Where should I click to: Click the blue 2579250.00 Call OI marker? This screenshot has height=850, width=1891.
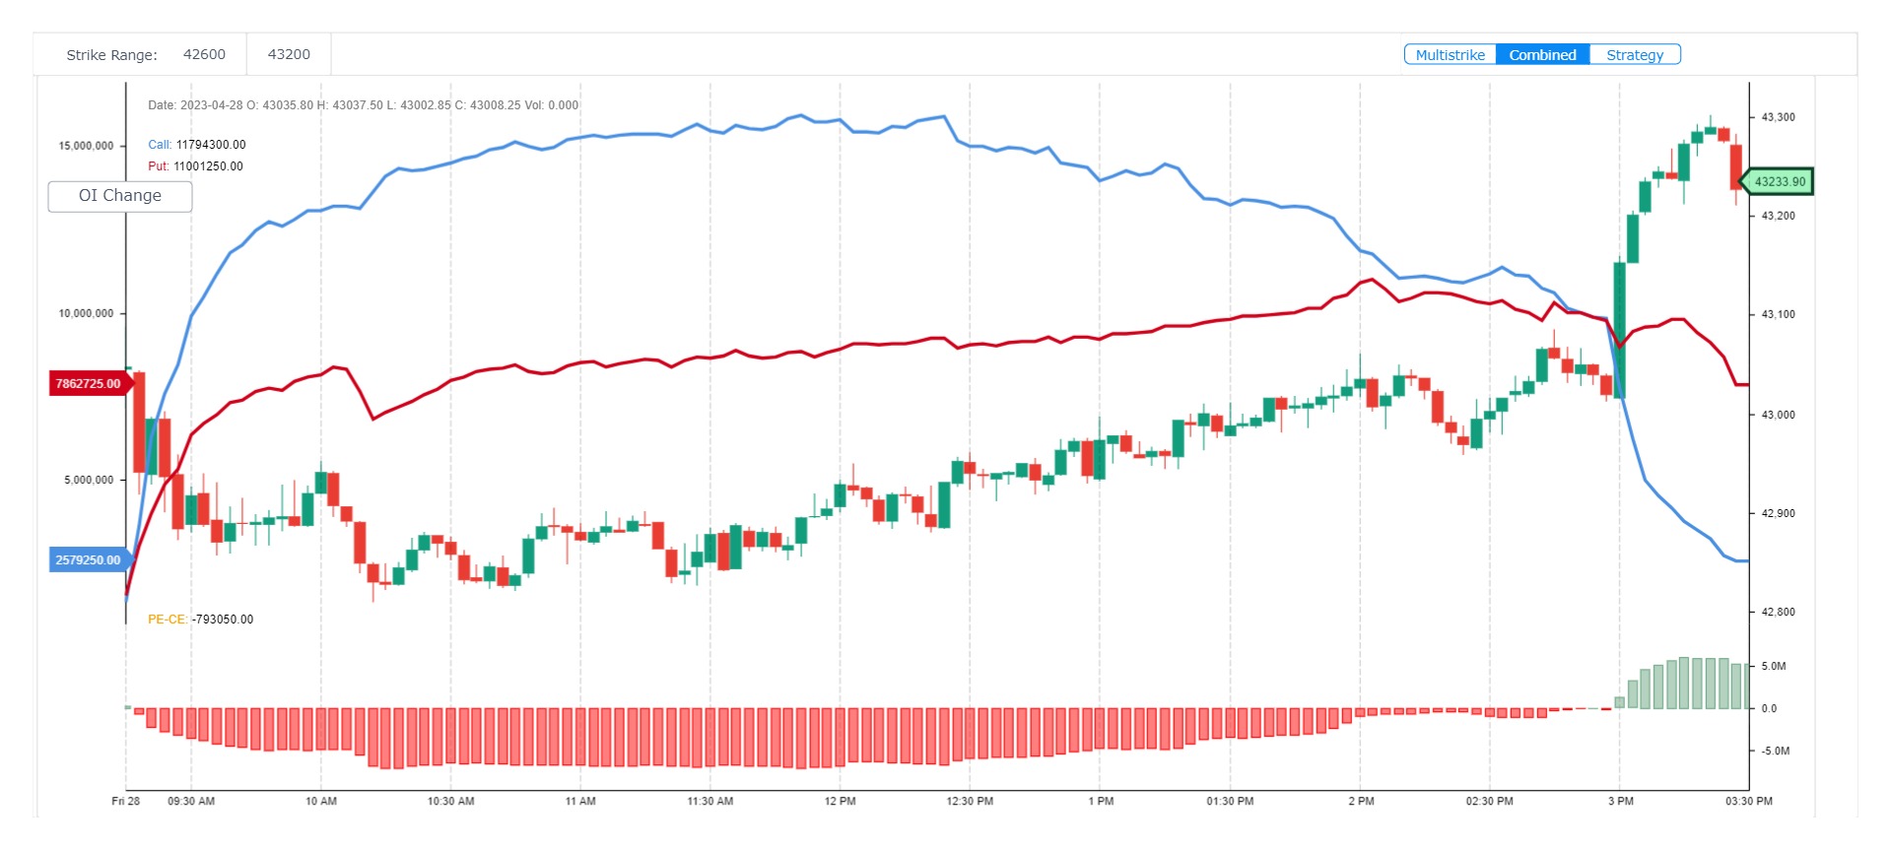coord(88,560)
